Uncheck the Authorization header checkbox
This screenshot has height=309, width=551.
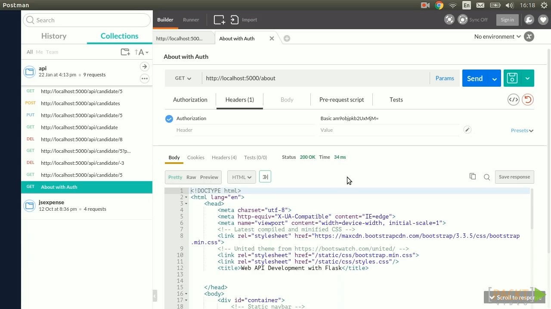click(169, 119)
